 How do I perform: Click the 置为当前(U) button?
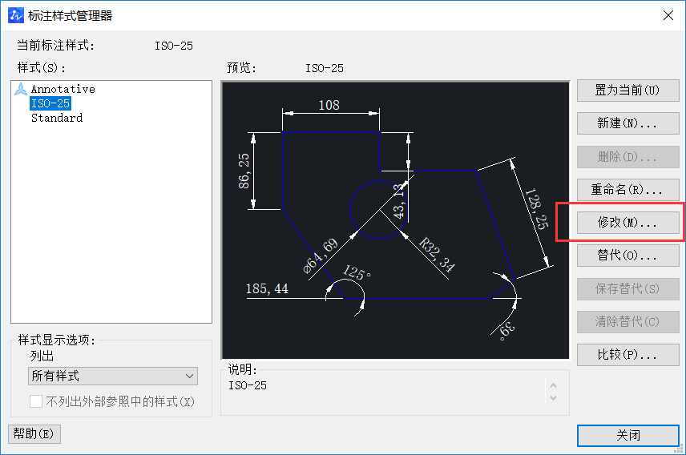tap(627, 90)
